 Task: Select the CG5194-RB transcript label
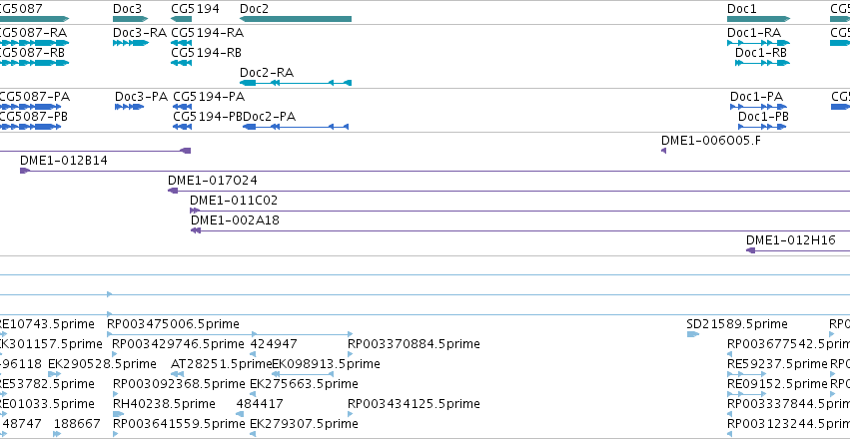tap(206, 53)
